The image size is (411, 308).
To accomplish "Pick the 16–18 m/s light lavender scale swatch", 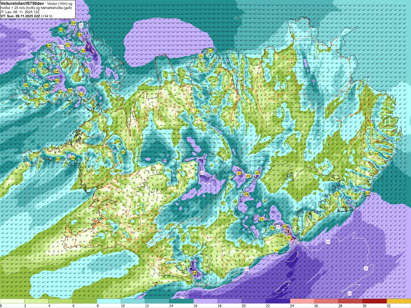I will 205,301.
